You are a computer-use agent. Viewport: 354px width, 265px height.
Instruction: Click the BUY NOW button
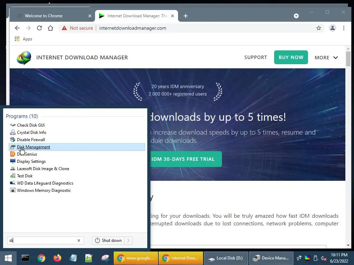[291, 57]
